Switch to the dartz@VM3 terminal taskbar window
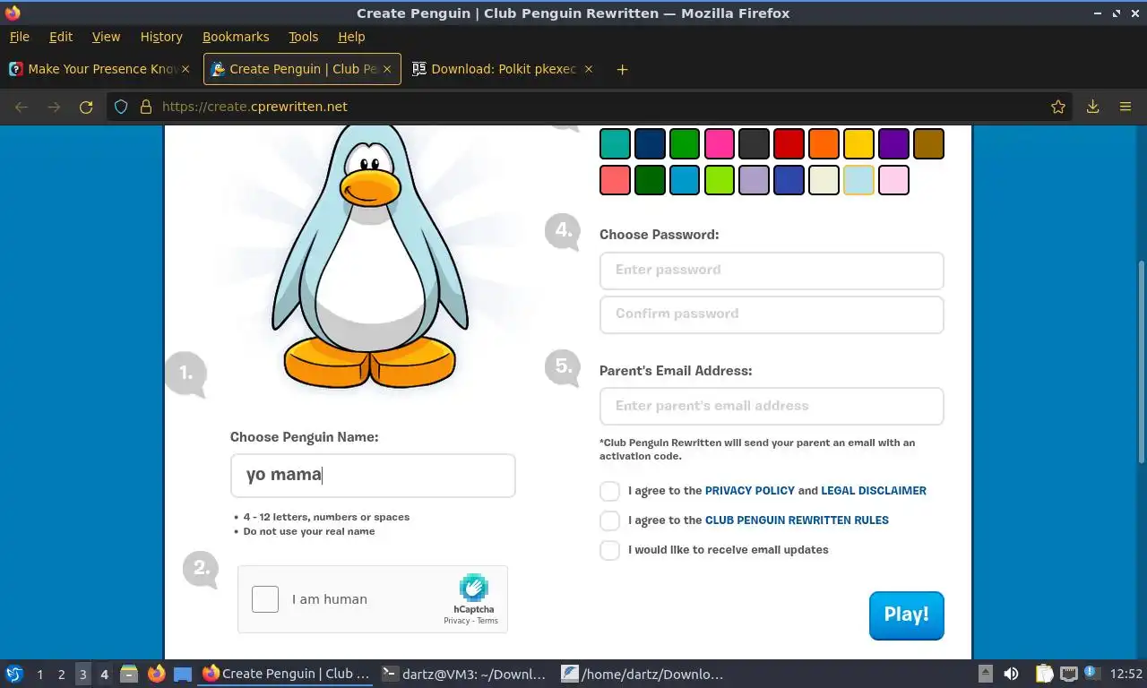 coord(463,674)
